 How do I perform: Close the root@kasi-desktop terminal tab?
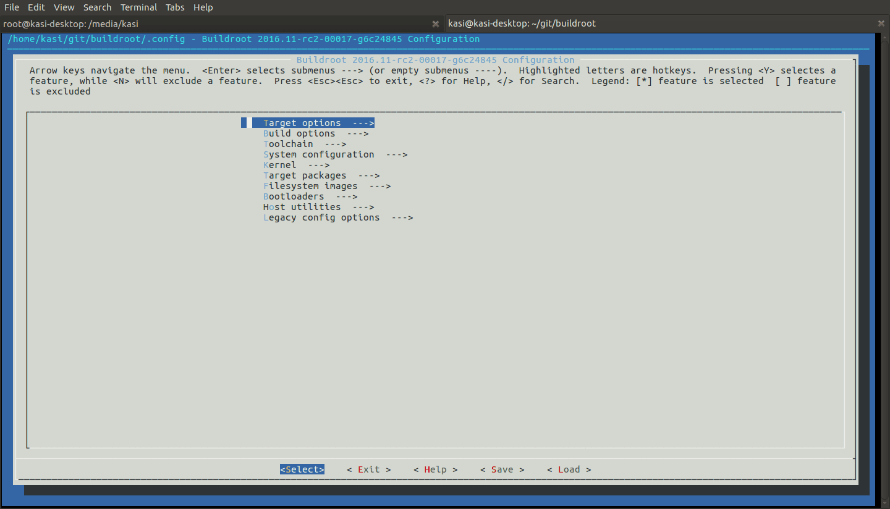[435, 23]
